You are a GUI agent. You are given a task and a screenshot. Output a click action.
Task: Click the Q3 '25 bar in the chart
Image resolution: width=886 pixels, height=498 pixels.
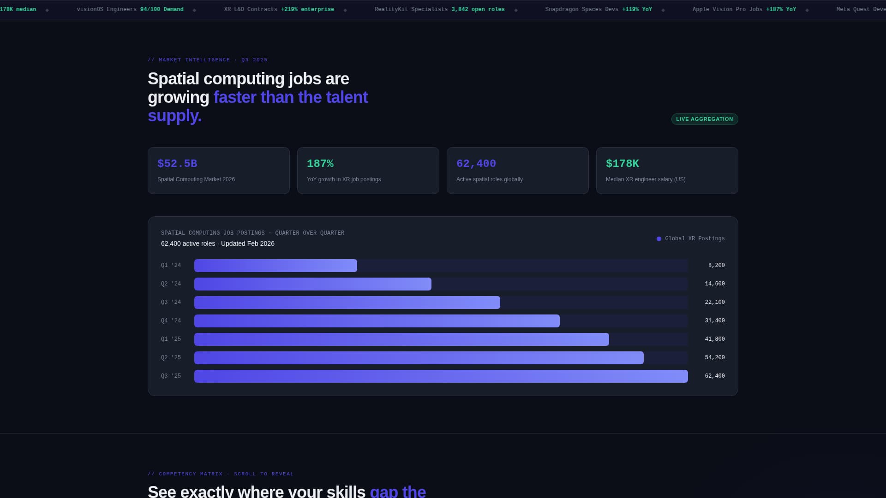[441, 376]
